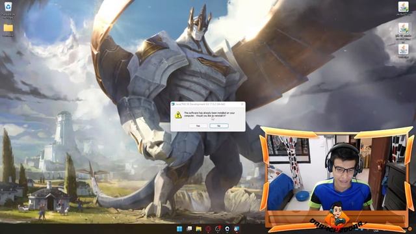Open OBS Studio from the taskbar
The height and width of the screenshot is (234, 416).
(227, 229)
